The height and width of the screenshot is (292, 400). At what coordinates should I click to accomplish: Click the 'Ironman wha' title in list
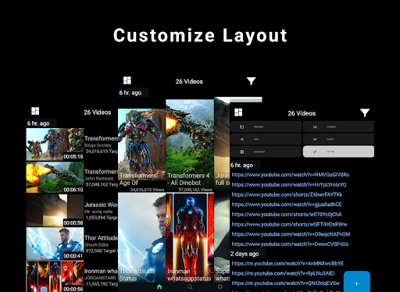[101, 271]
